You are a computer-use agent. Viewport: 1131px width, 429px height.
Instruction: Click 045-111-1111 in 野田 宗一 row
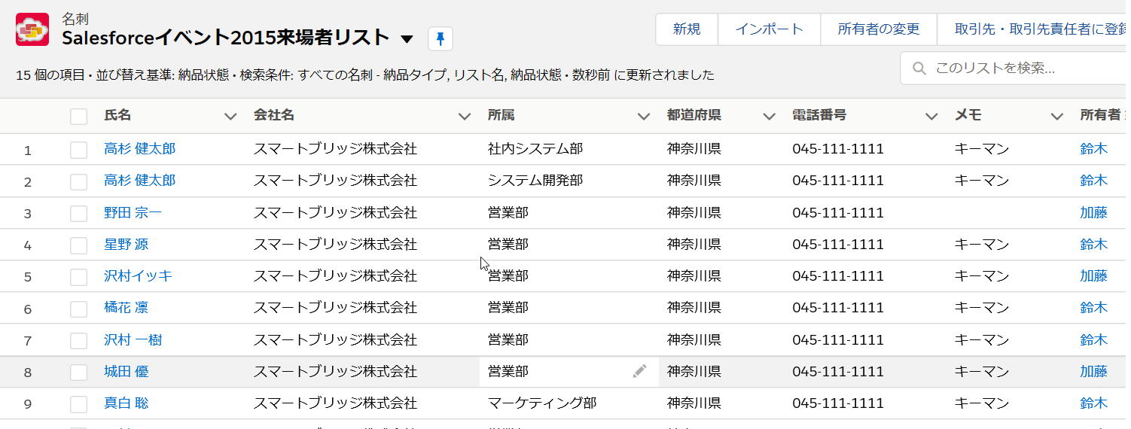click(837, 213)
